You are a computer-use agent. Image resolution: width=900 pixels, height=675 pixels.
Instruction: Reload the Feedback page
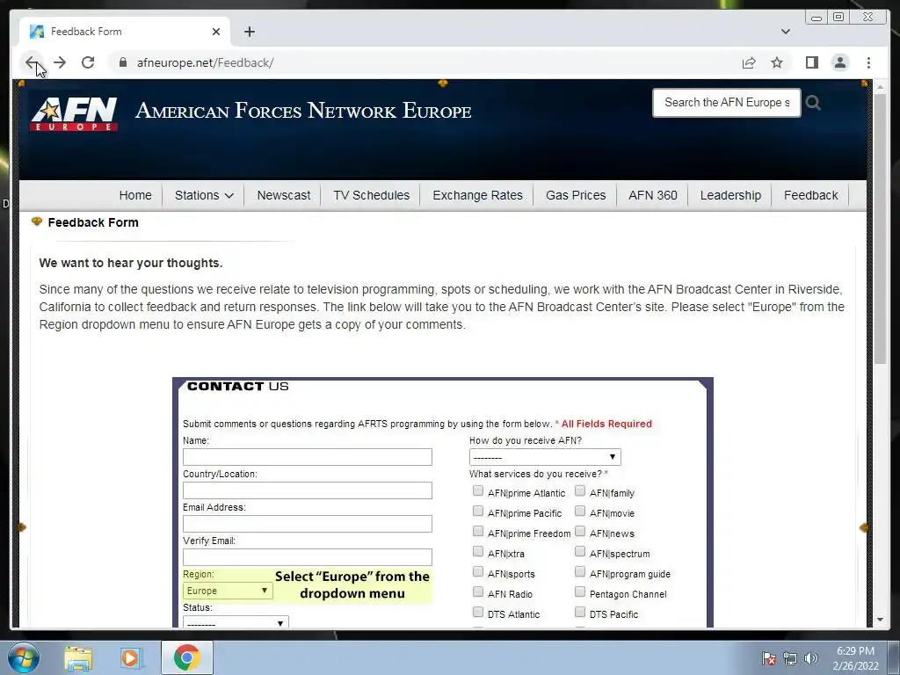88,62
